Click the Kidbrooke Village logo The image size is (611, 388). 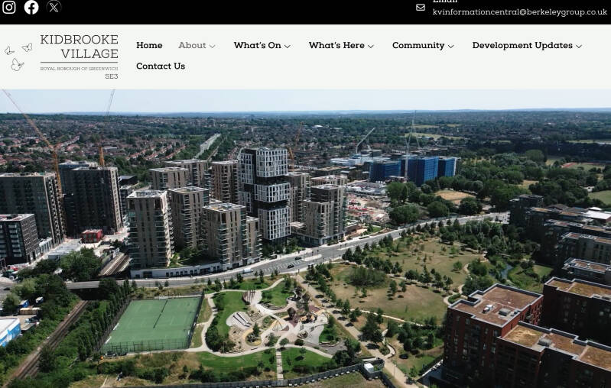click(61, 57)
